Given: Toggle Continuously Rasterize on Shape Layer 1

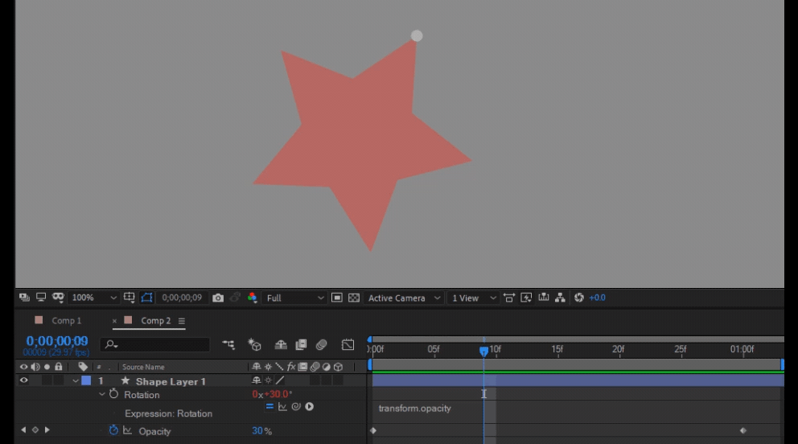Looking at the screenshot, I should click(x=268, y=380).
